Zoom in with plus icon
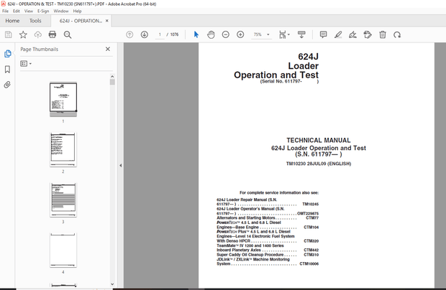Viewport: 446px width, 290px height. pos(240,34)
